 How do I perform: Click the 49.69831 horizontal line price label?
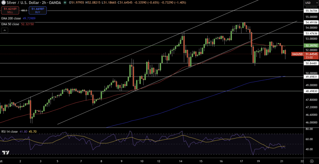coord(311,77)
